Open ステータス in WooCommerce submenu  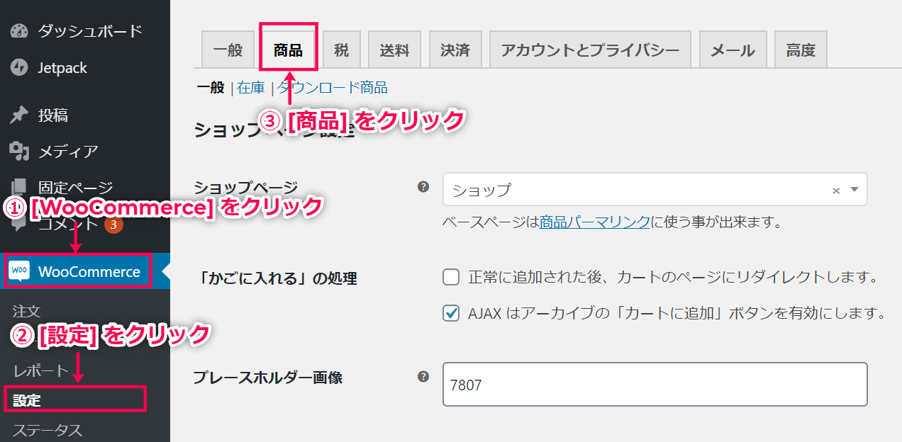(x=48, y=430)
